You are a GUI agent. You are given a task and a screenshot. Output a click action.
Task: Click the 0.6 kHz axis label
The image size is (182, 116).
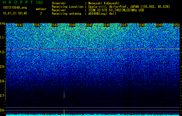click(2, 110)
